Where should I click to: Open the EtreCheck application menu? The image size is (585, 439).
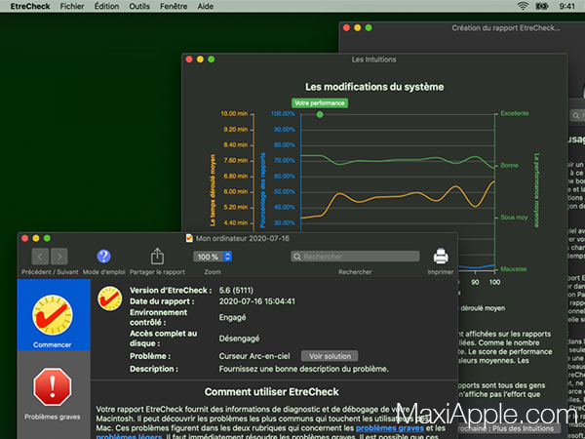tap(30, 6)
